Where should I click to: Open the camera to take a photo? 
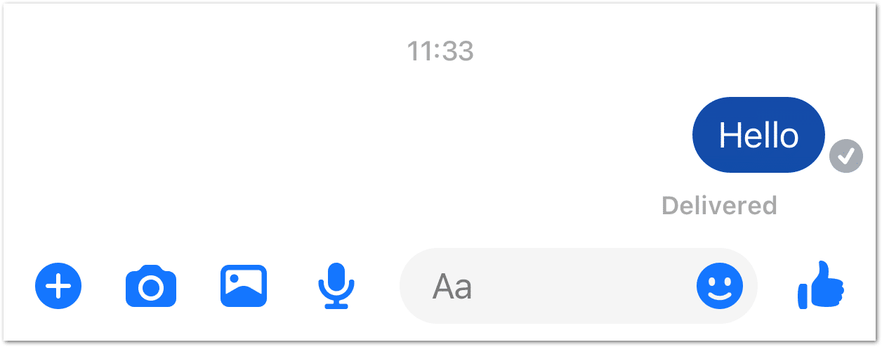click(x=151, y=286)
